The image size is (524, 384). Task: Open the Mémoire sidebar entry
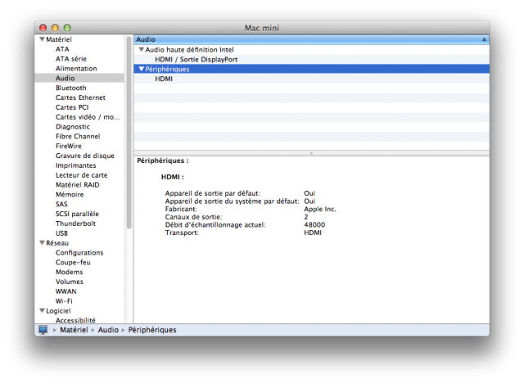(x=70, y=195)
